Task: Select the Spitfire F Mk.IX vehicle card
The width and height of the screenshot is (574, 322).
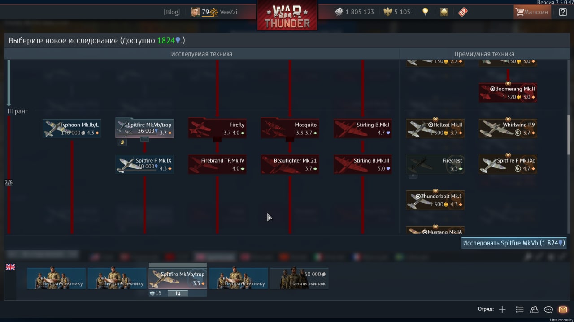Action: pyautogui.click(x=144, y=164)
